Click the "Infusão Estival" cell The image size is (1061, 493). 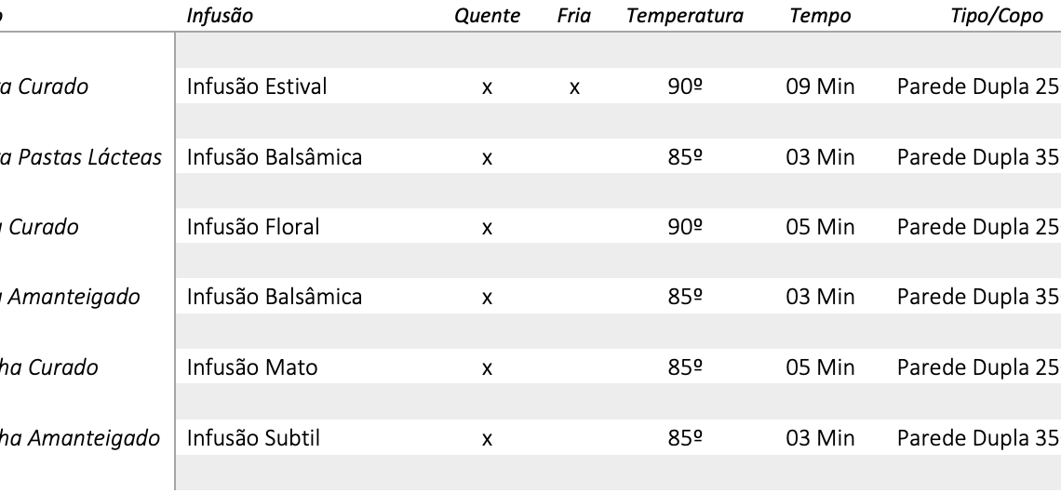[257, 87]
